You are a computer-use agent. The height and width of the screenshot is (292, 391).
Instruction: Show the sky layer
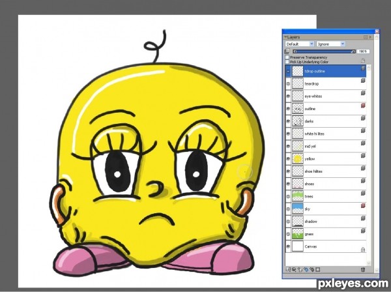coord(288,209)
